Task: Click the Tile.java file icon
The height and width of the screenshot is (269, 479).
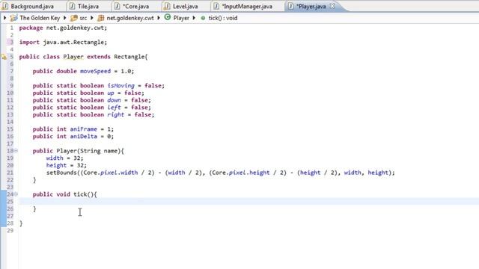Action: (73, 6)
